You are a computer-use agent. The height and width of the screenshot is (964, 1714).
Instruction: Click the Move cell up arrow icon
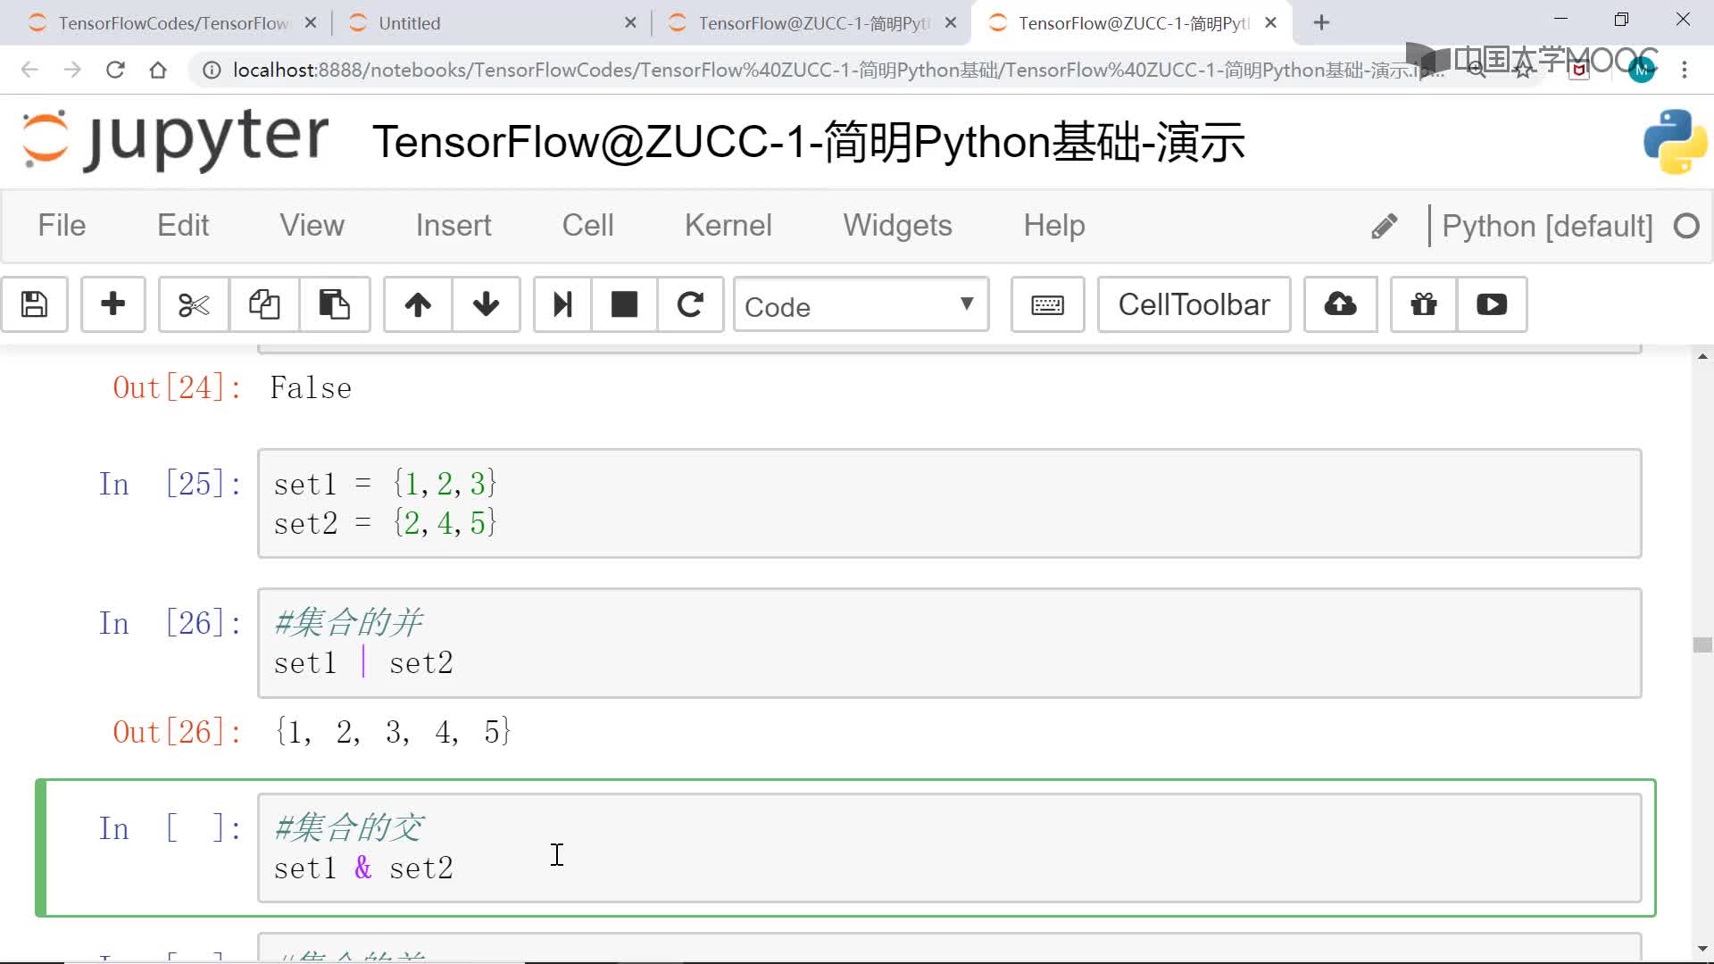pos(417,305)
